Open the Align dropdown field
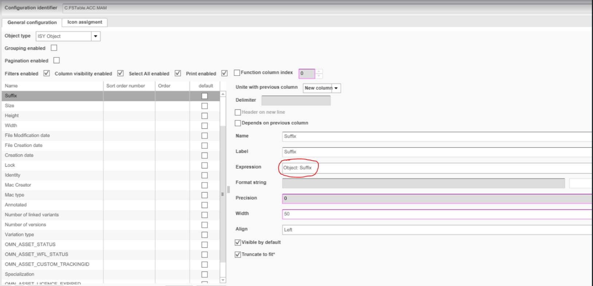This screenshot has width=593, height=286. click(x=437, y=230)
